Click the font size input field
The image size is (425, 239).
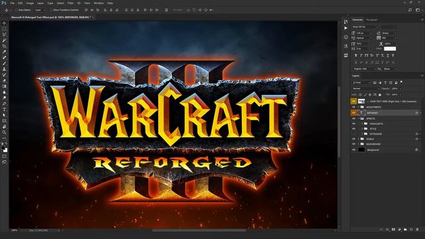(363, 33)
